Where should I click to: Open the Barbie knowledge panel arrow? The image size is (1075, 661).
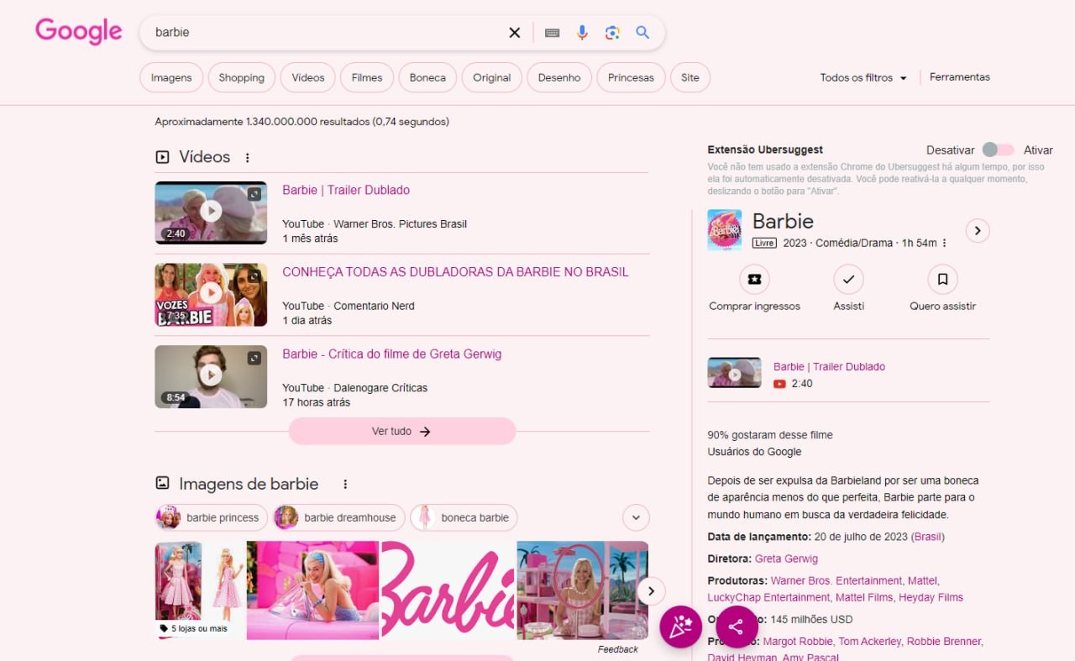coord(978,230)
